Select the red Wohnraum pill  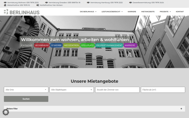42,45
